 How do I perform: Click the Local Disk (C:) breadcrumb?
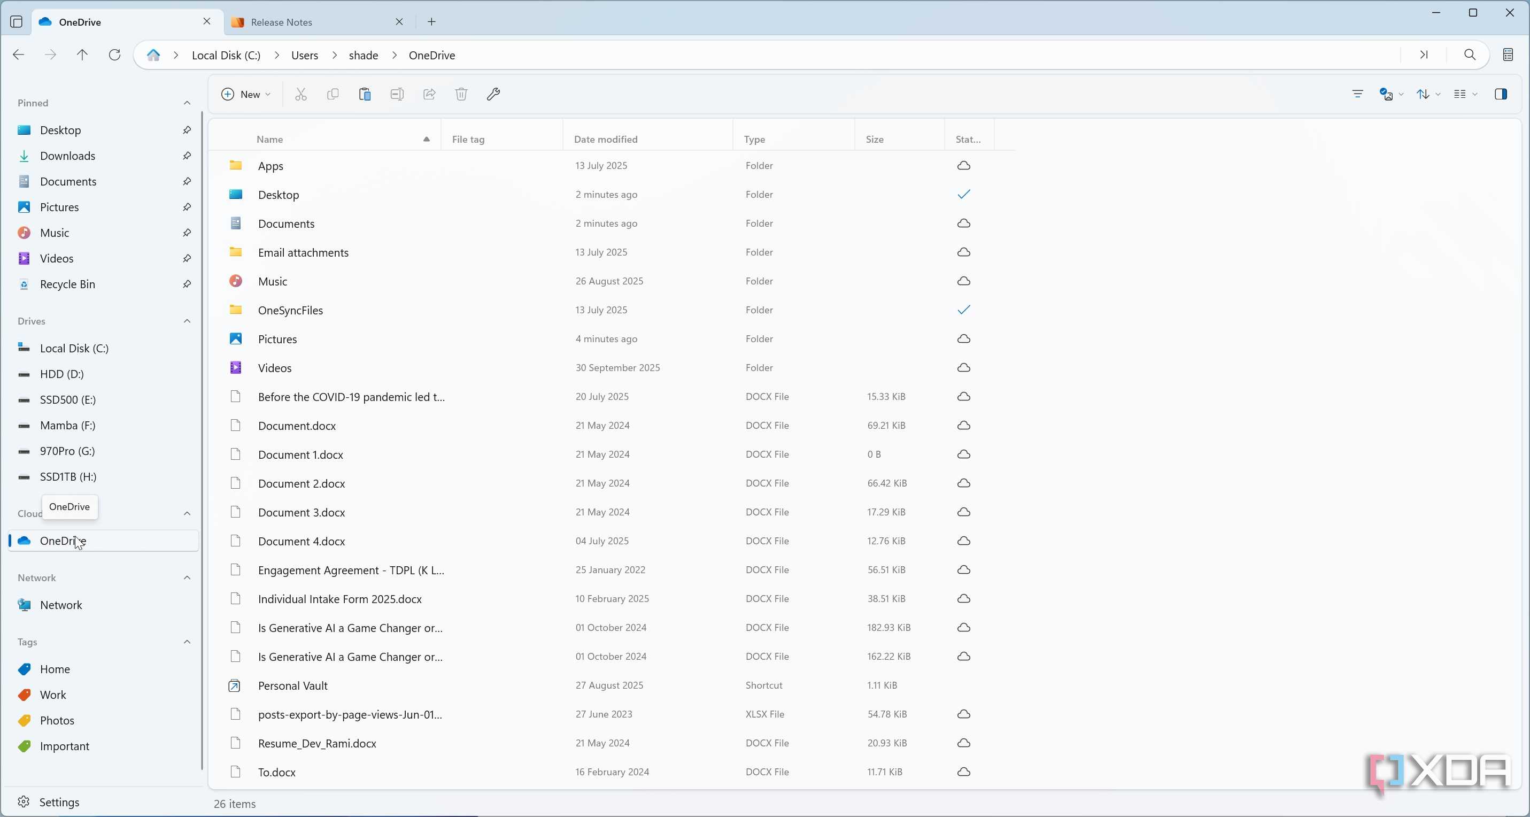[x=226, y=55]
